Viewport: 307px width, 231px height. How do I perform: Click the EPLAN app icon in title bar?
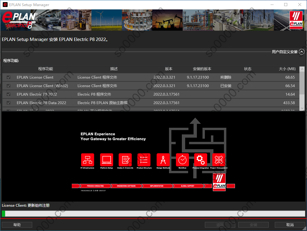(x=5, y=5)
